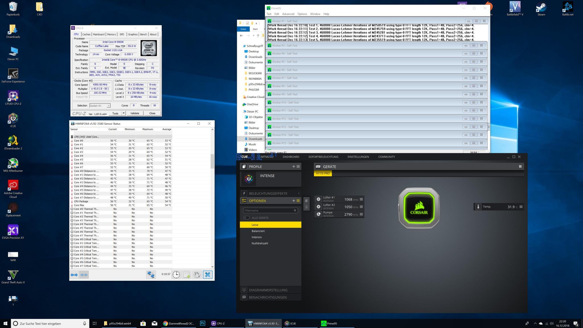Add a new profile with the plus icon
Screen dimensions: 583x328
293,167
